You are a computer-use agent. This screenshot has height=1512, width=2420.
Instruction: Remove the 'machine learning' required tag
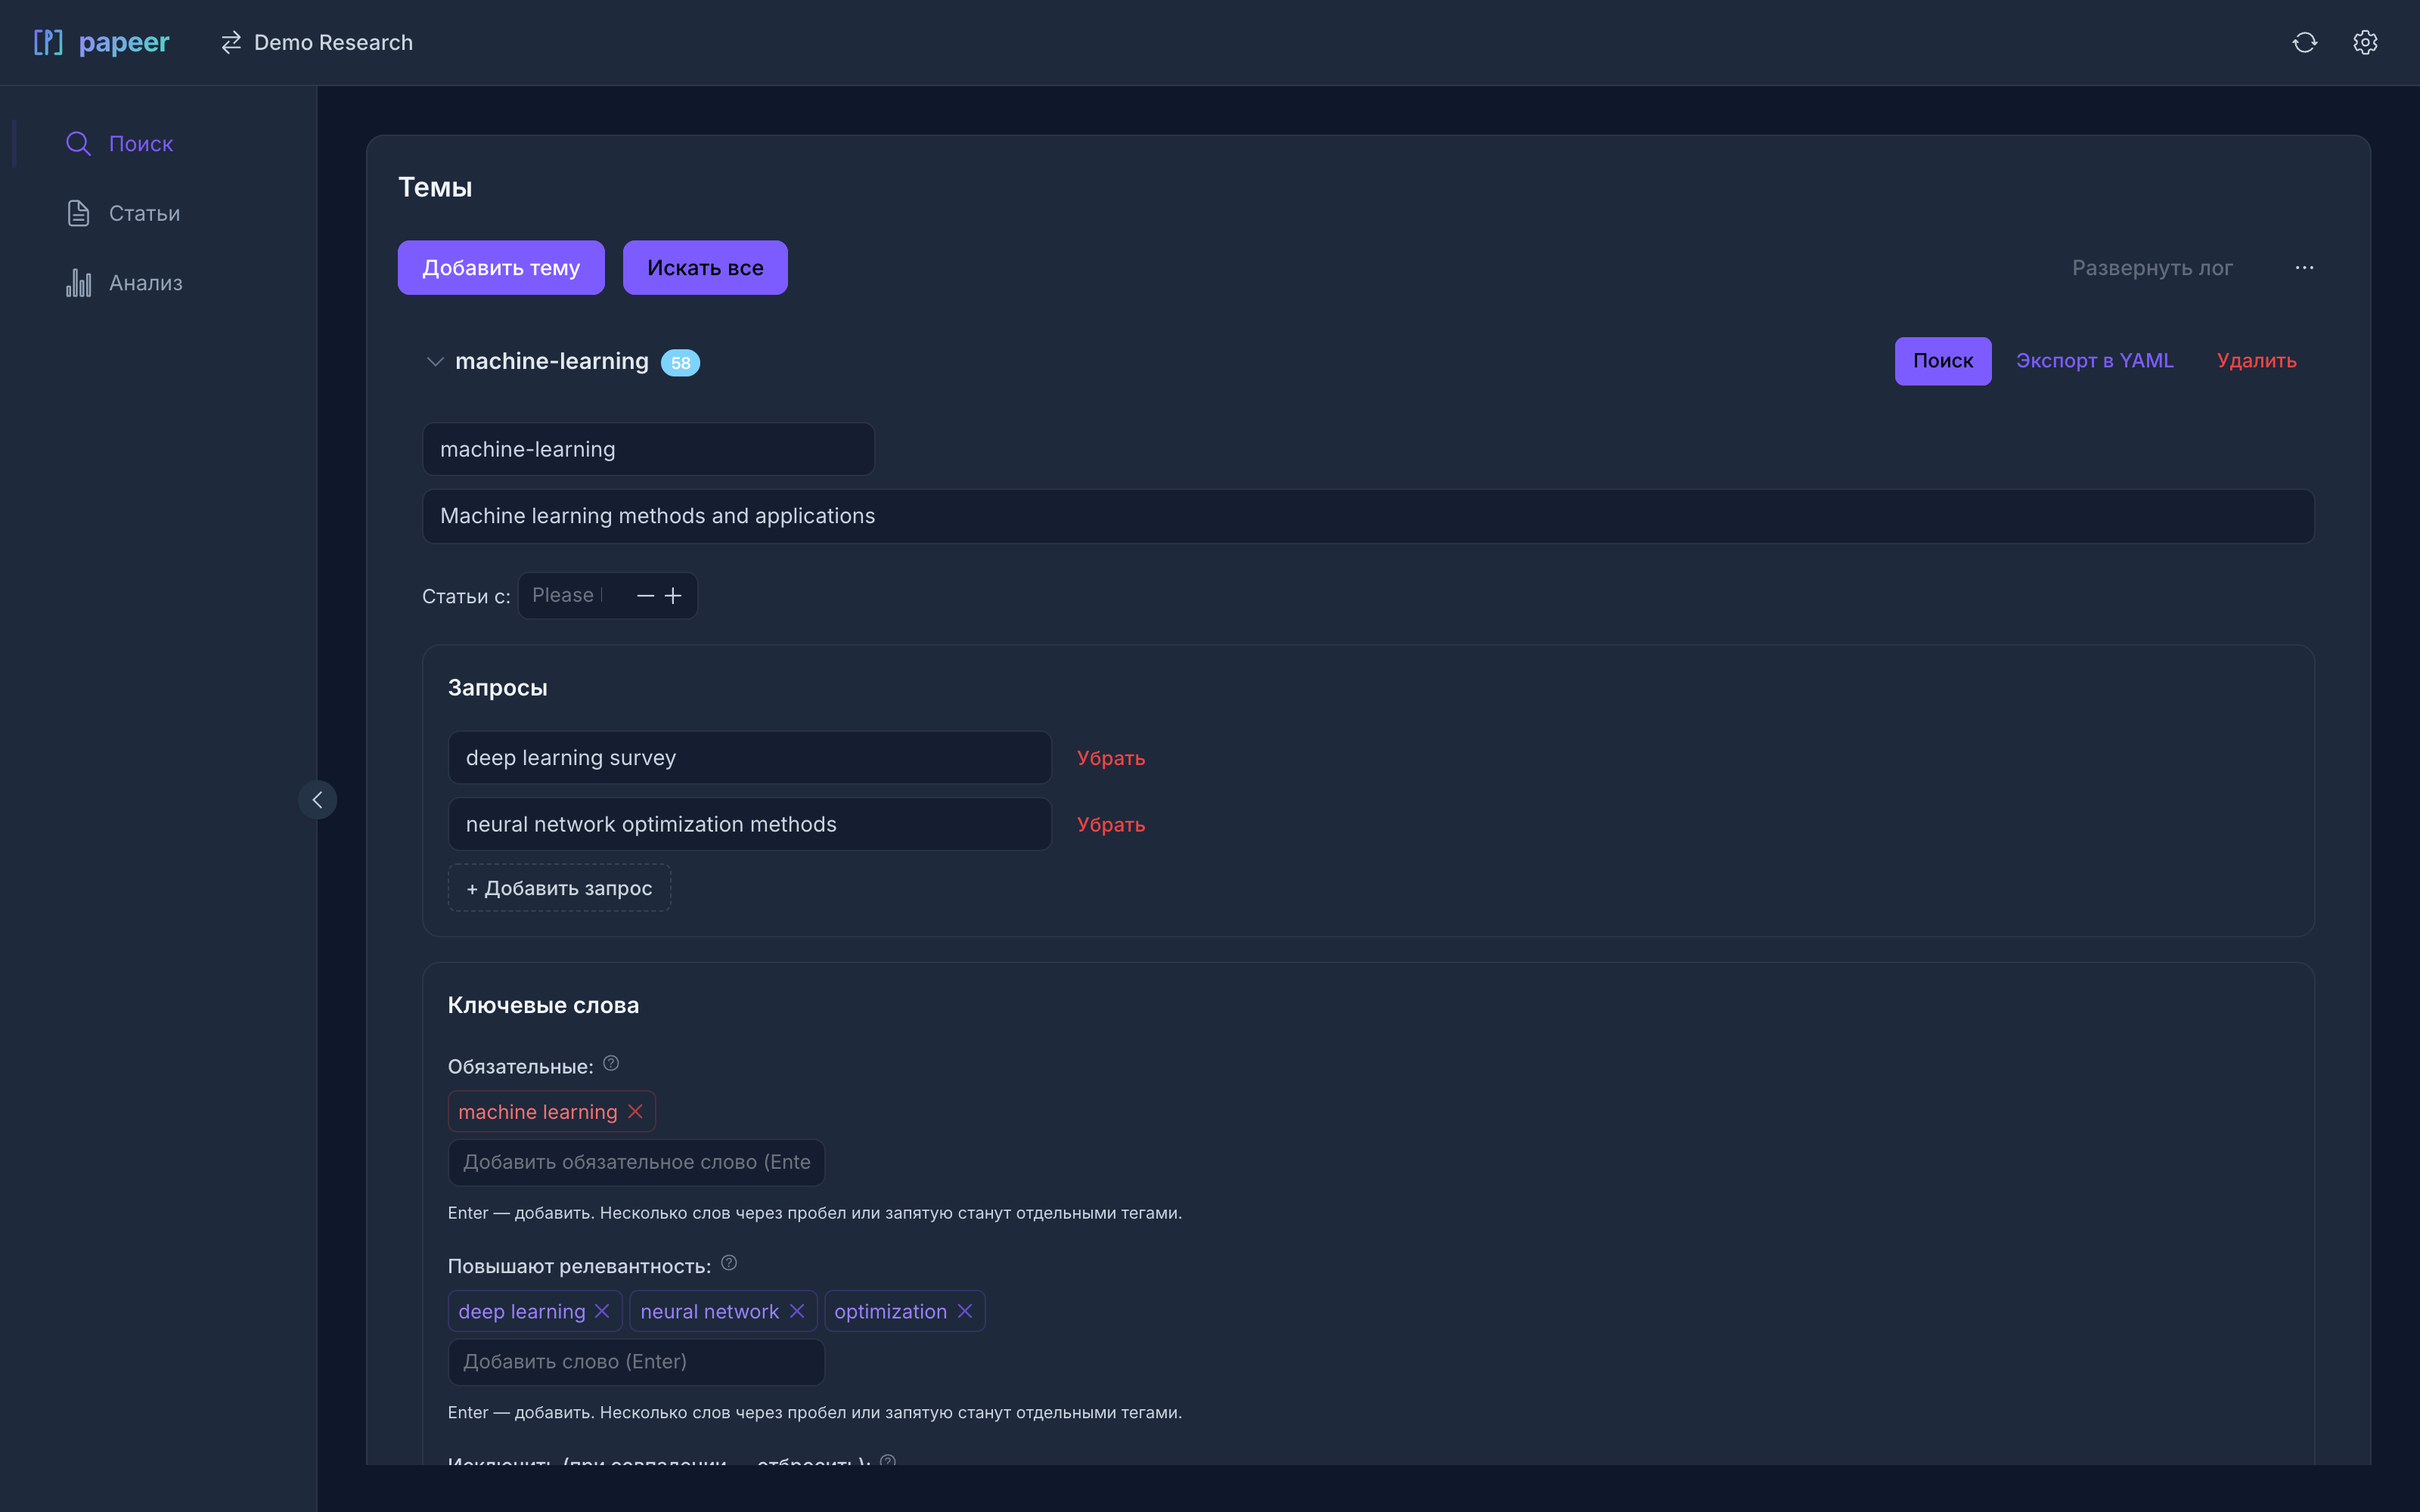[x=635, y=1112]
